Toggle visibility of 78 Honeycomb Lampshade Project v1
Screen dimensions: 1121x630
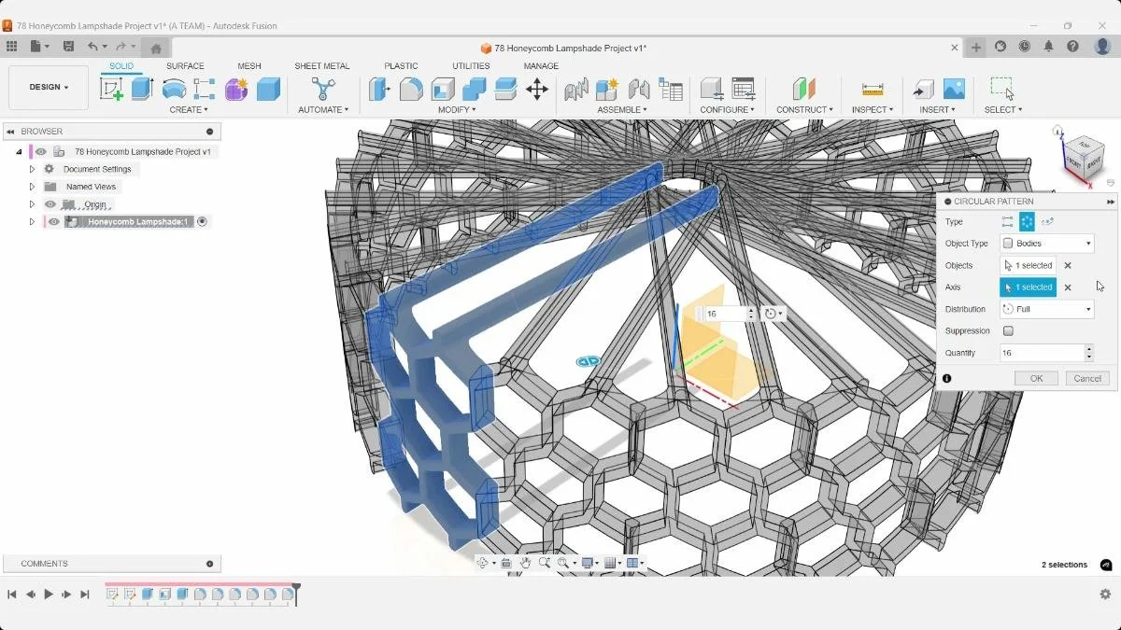(x=41, y=151)
